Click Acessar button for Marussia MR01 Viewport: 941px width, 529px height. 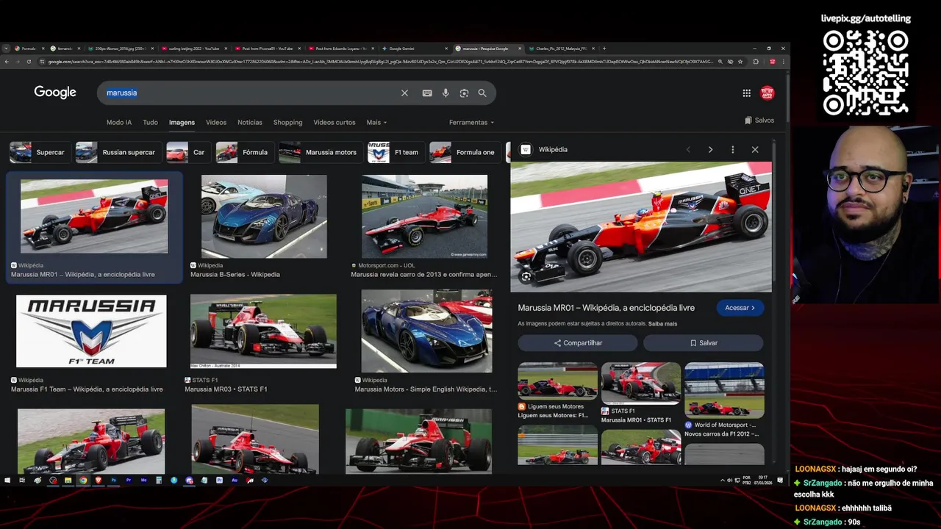[x=740, y=308]
